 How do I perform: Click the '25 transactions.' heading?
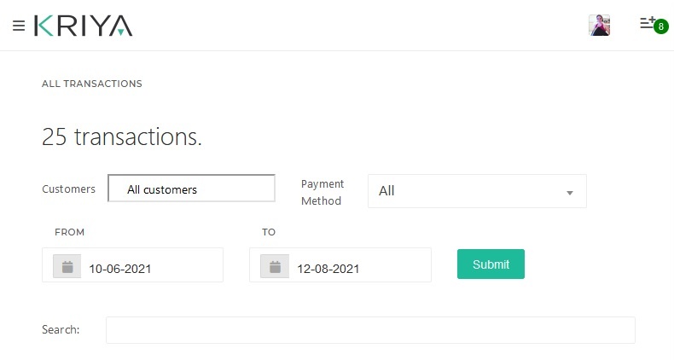pos(122,136)
